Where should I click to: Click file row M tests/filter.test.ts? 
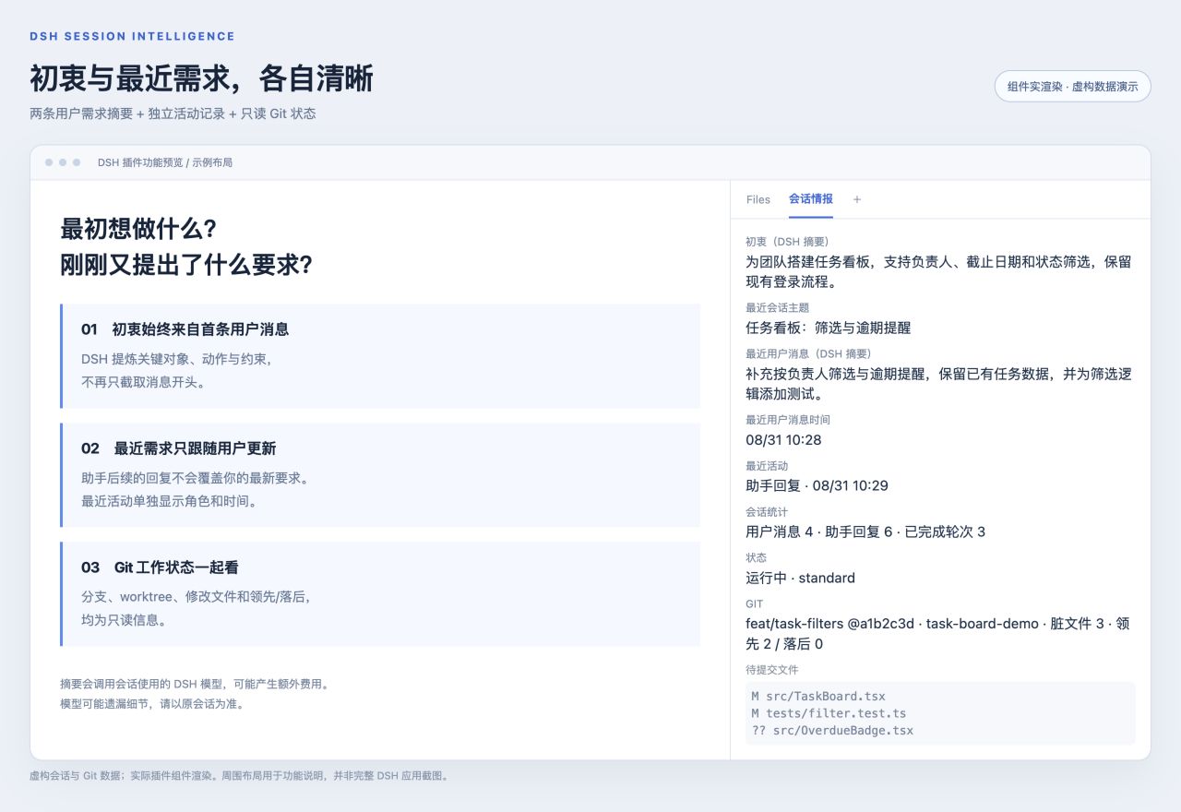point(829,713)
